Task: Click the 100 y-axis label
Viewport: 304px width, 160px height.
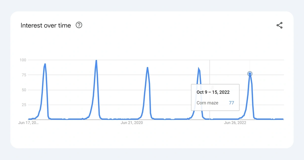Action: click(23, 60)
